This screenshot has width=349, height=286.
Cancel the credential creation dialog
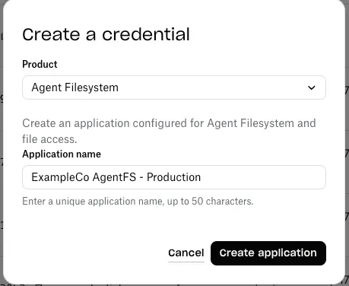pos(186,253)
